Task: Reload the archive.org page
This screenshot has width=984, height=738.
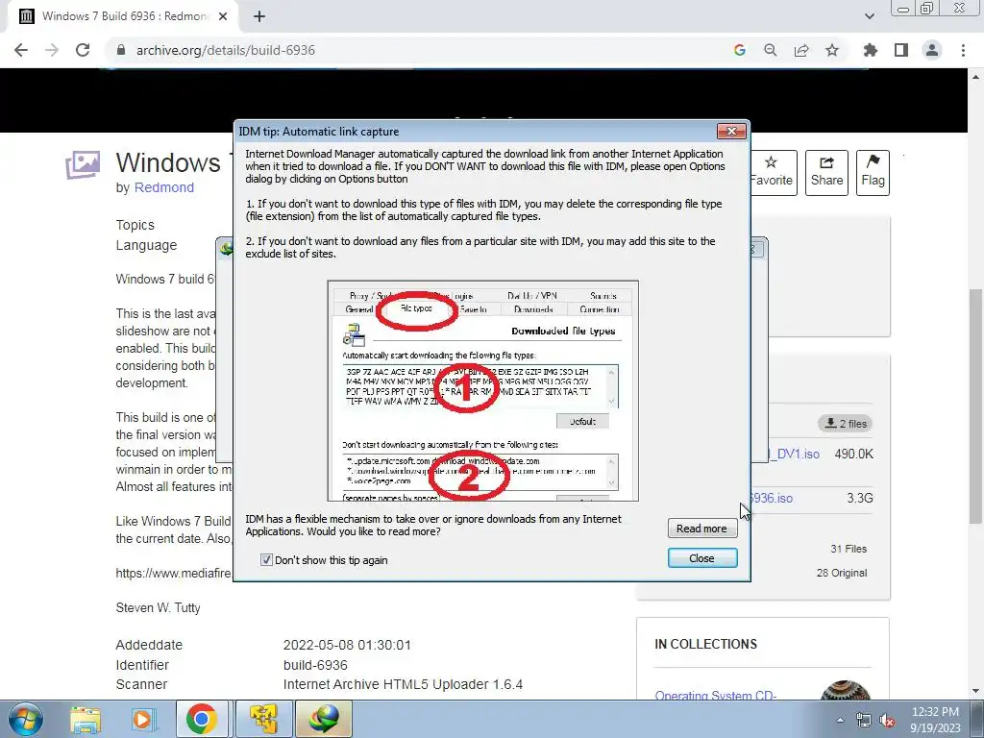Action: click(x=83, y=50)
